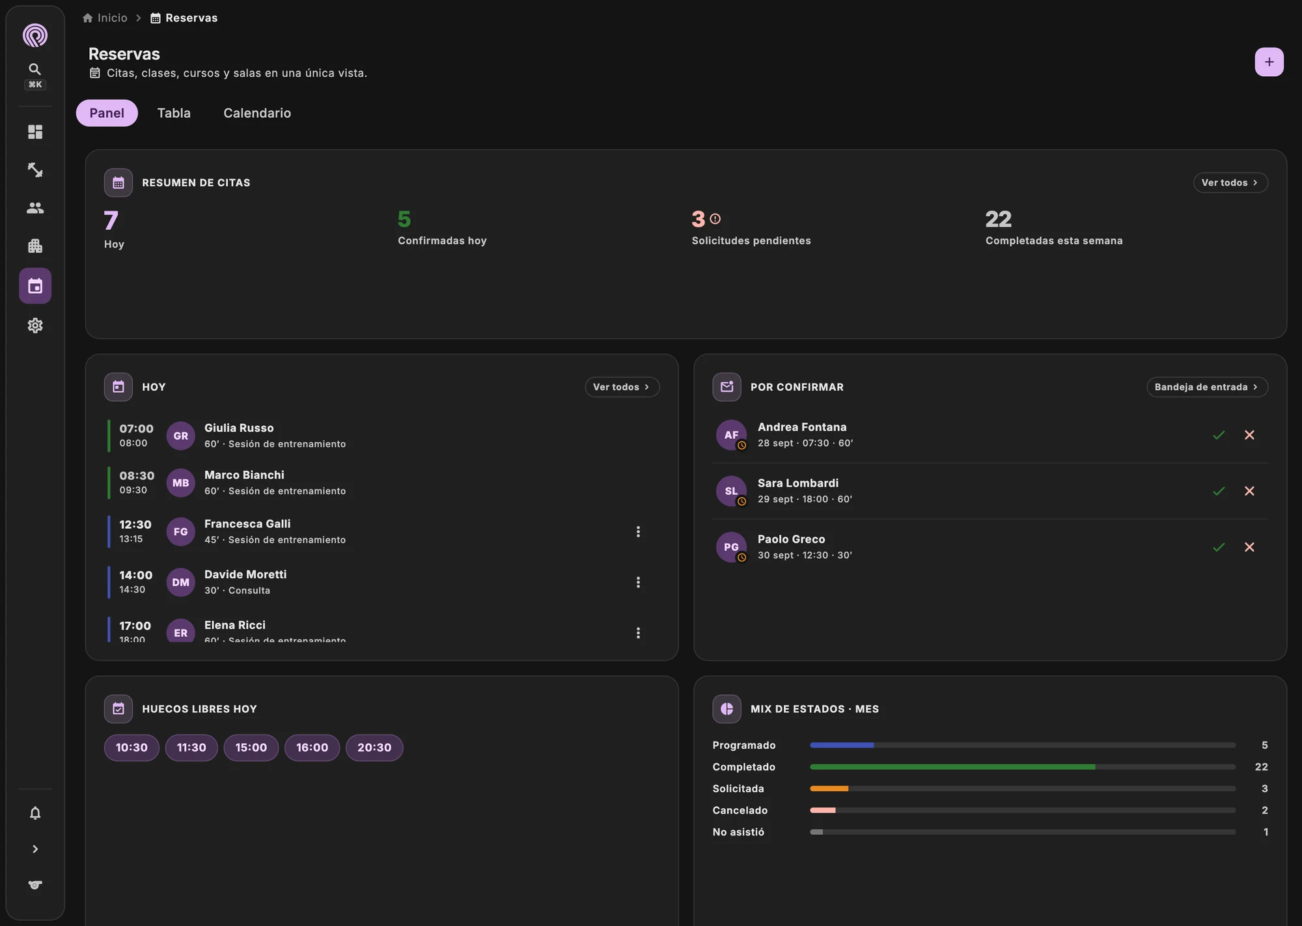Reject Paolo Greco's request with X
1302x926 pixels.
1249,547
